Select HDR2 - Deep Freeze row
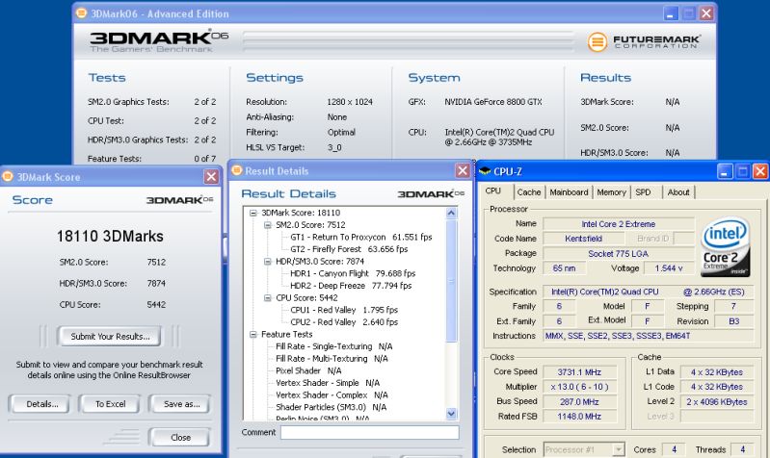 (351, 286)
